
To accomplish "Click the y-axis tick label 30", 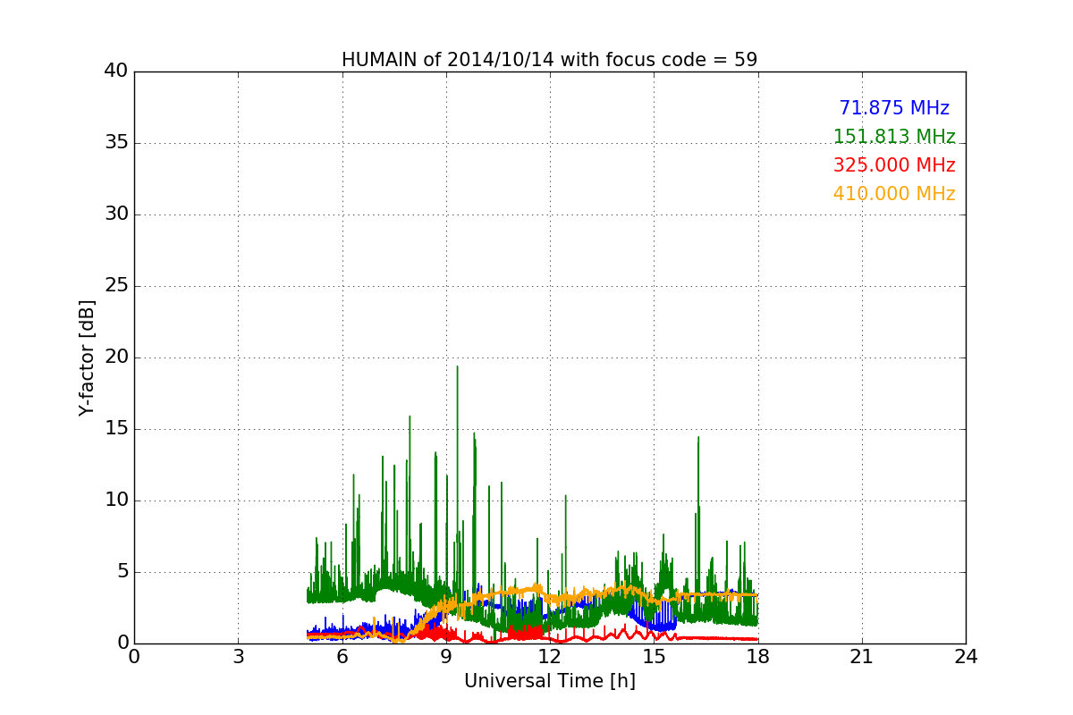I will pos(115,214).
